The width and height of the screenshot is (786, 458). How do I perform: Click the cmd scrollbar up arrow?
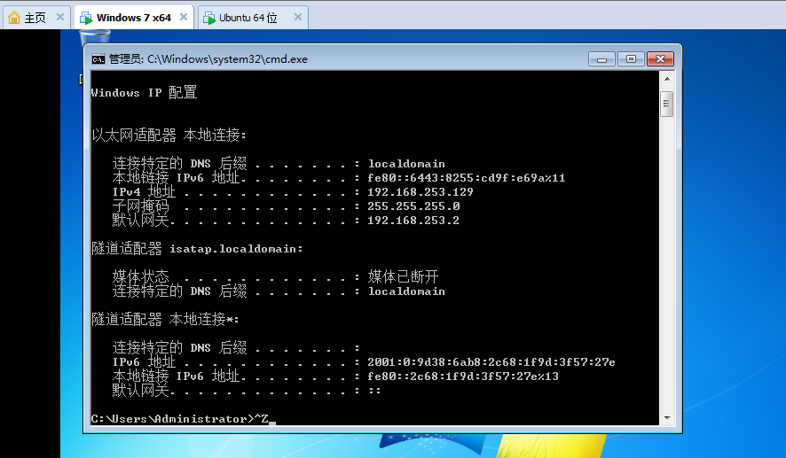667,79
